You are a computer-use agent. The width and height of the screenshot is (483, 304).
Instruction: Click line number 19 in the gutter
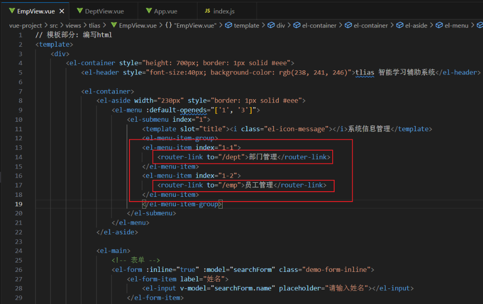(x=19, y=204)
